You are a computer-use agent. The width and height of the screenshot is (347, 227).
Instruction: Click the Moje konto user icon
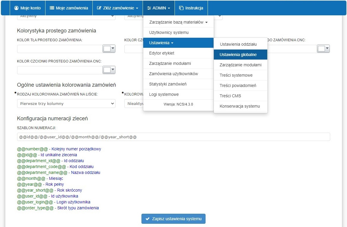click(x=17, y=8)
